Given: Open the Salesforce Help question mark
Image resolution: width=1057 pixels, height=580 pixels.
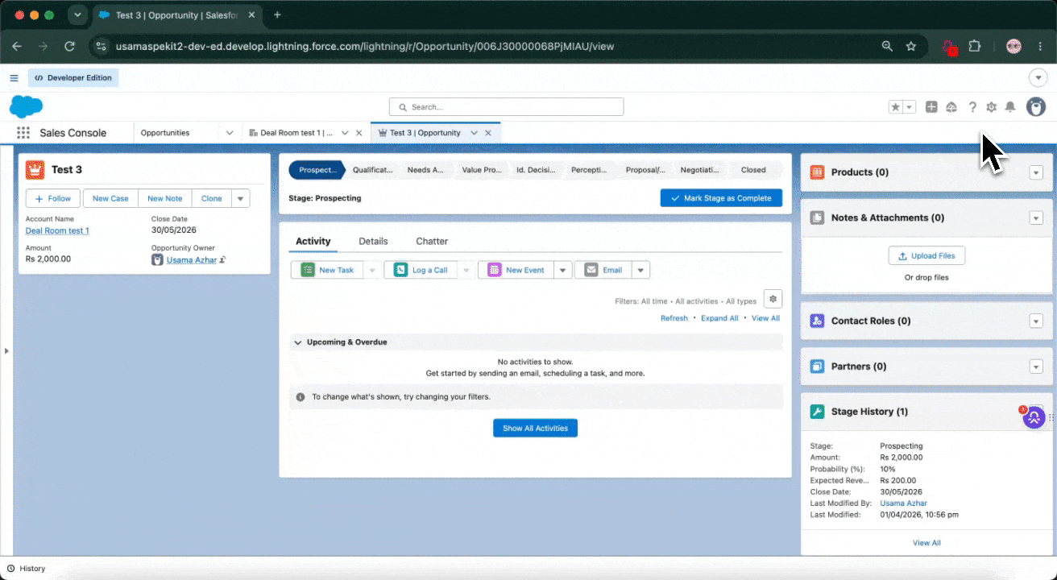Looking at the screenshot, I should point(972,107).
